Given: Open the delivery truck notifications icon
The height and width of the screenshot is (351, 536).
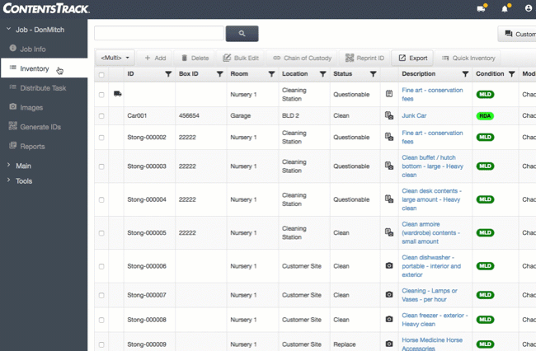Looking at the screenshot, I should pyautogui.click(x=482, y=8).
